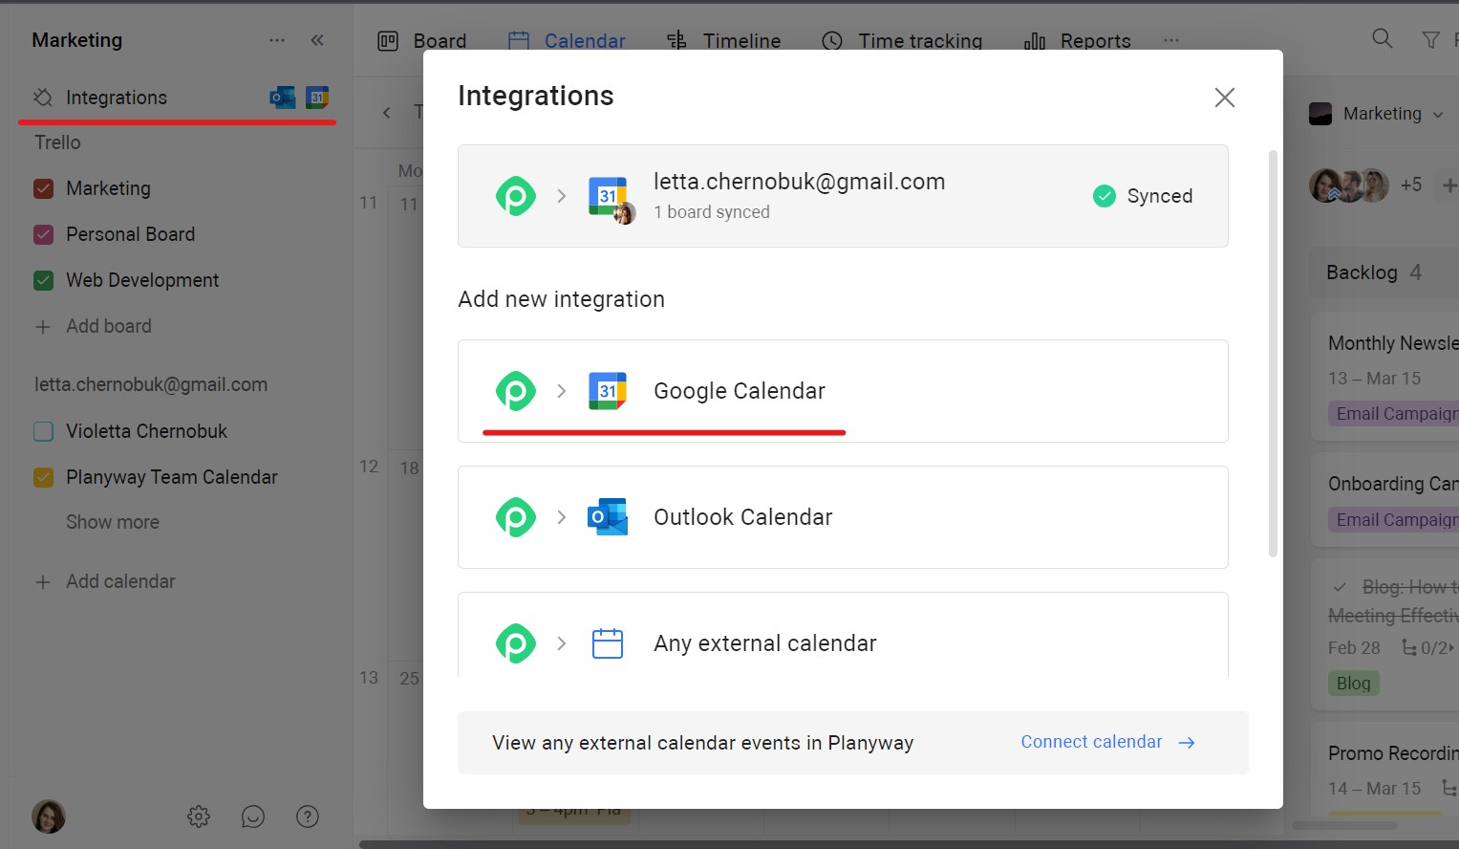Click the Email Campaign label on Monthly Newsletter

pyautogui.click(x=1393, y=414)
